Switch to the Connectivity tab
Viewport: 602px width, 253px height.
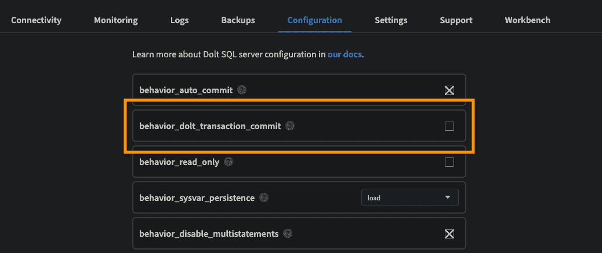point(36,20)
